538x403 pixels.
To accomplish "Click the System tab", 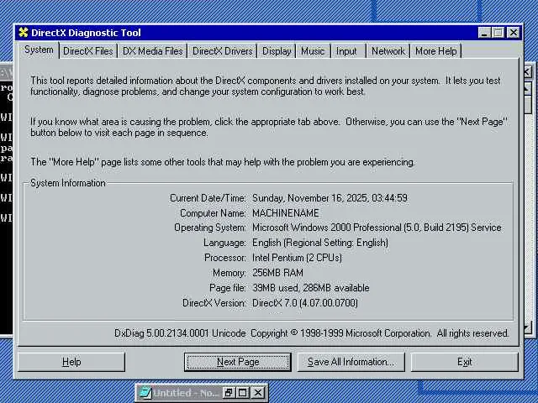I will [39, 50].
